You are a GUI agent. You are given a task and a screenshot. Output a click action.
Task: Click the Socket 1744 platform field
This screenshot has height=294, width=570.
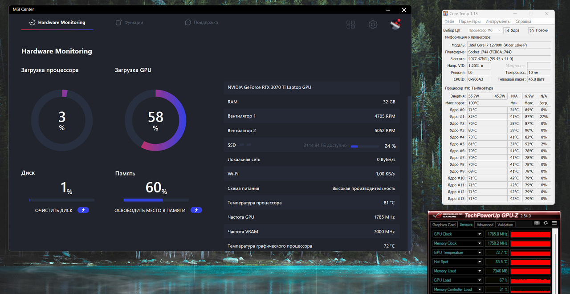pos(509,52)
